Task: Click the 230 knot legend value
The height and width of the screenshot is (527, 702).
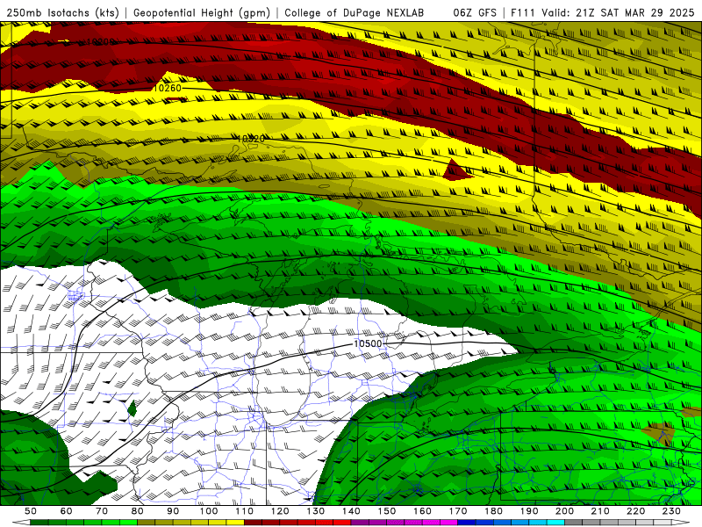Action: coord(671,511)
